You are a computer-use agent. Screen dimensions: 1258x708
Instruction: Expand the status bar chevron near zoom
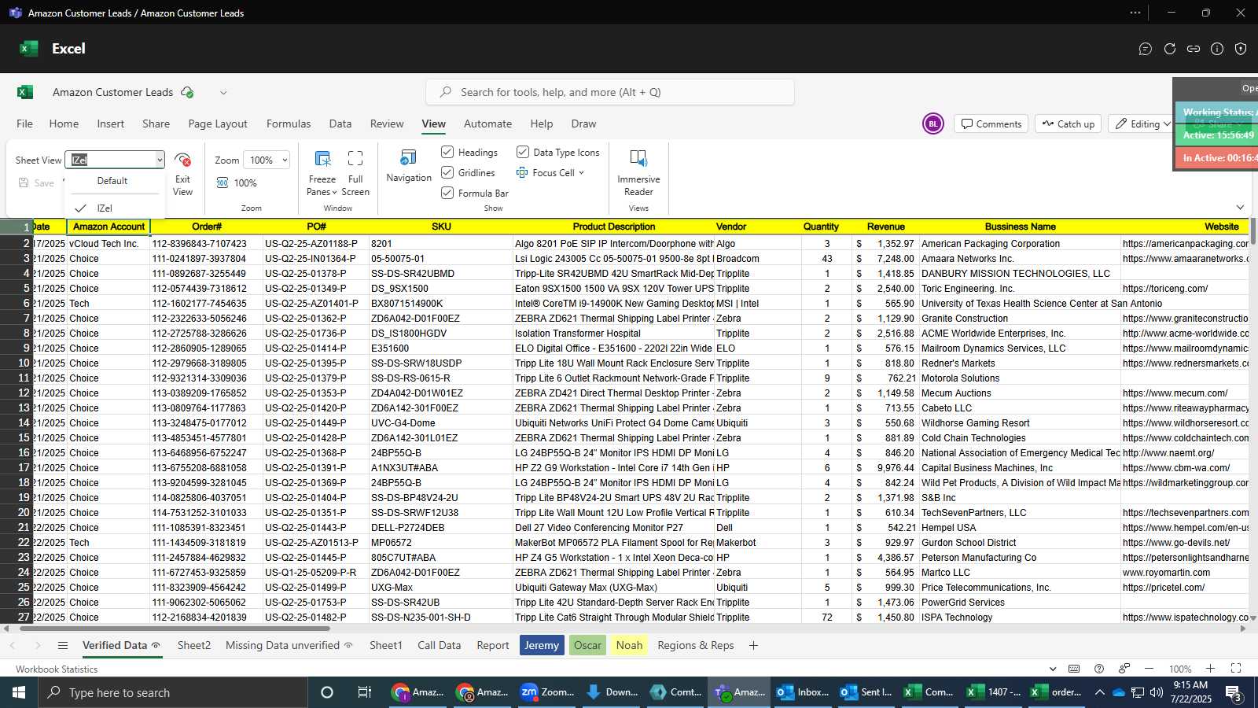(x=1053, y=669)
